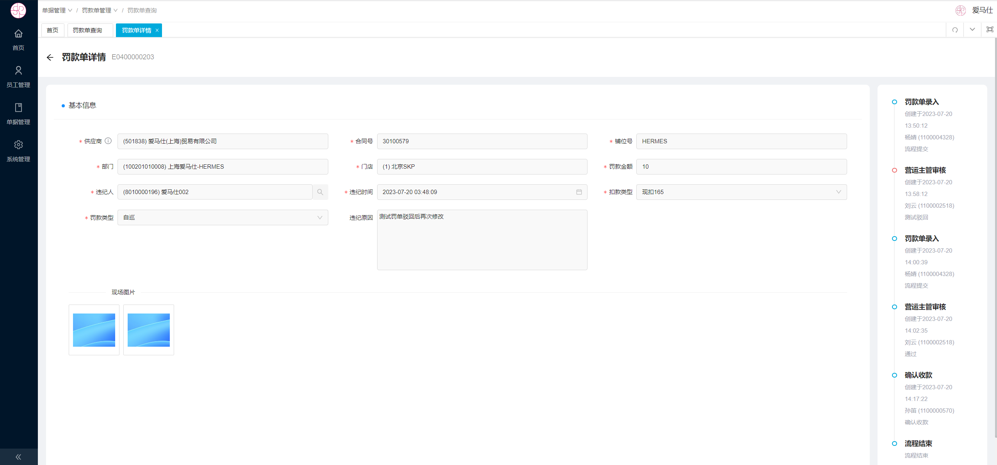
Task: Click the 罚款单查询 breadcrumb text
Action: [142, 11]
